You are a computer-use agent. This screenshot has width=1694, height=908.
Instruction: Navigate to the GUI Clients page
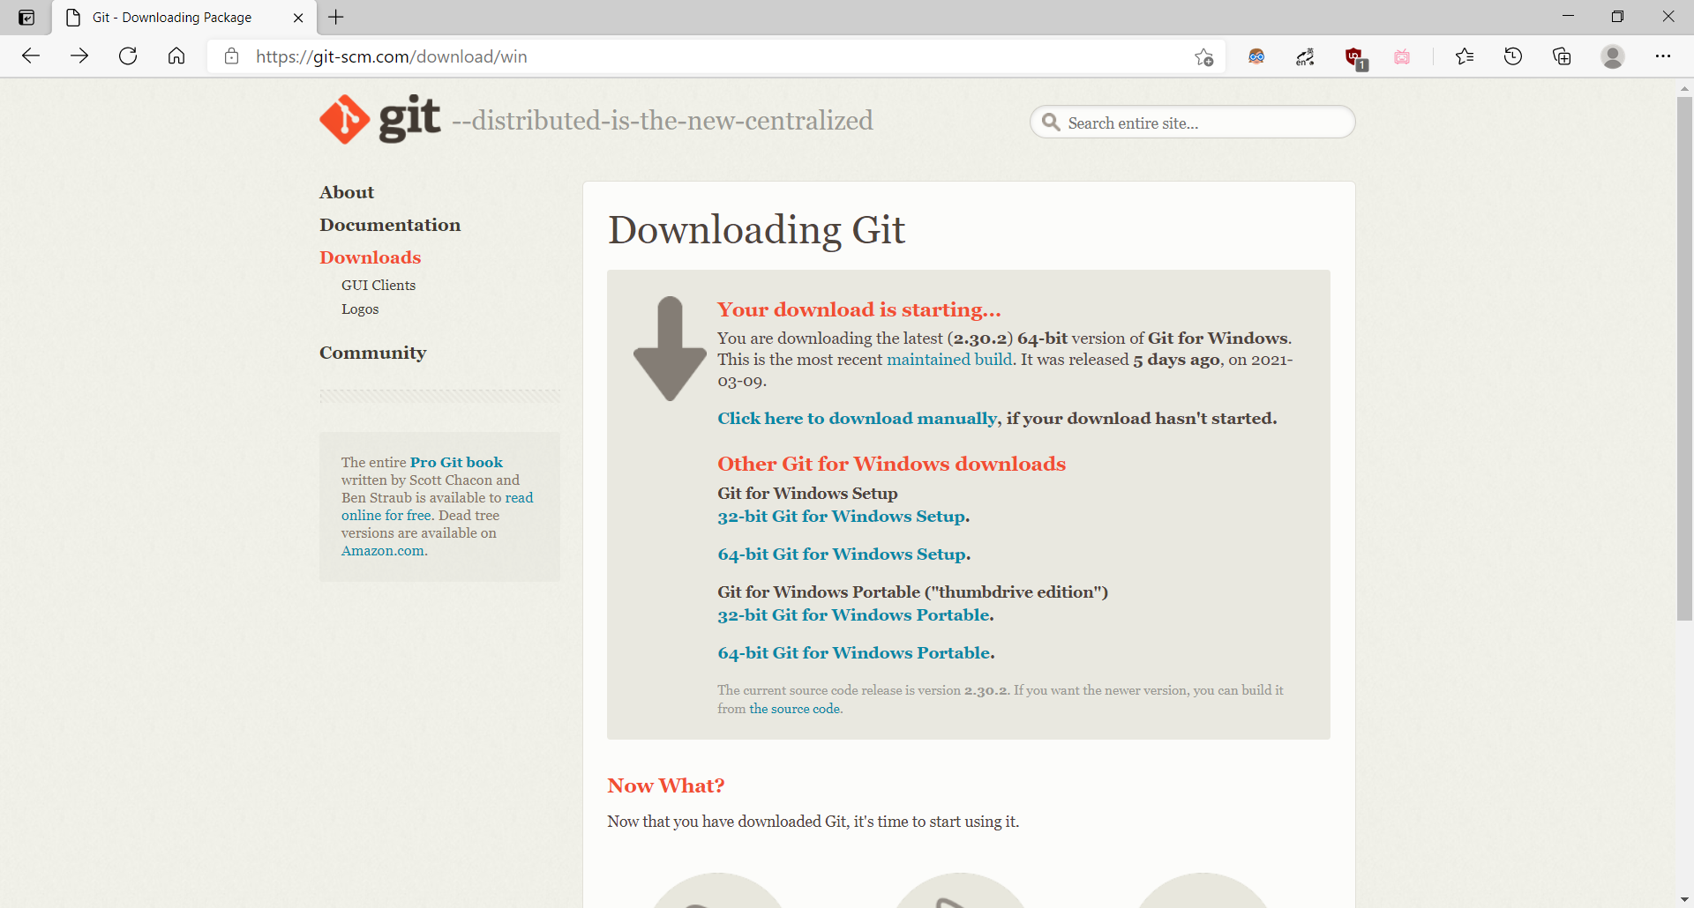[x=378, y=285]
